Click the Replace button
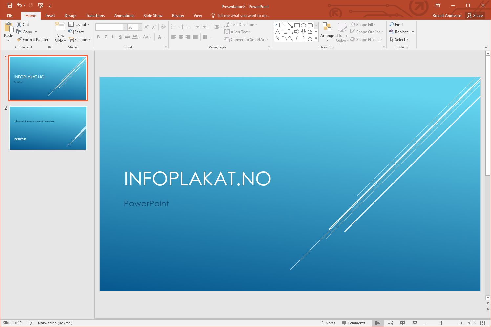This screenshot has width=491, height=327. pyautogui.click(x=401, y=32)
